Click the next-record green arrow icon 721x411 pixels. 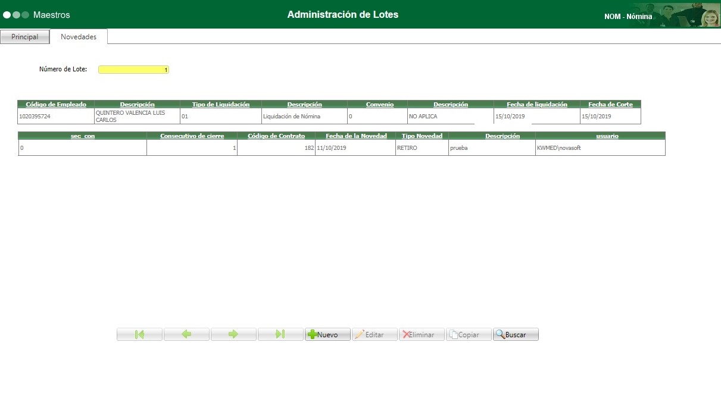pos(233,334)
